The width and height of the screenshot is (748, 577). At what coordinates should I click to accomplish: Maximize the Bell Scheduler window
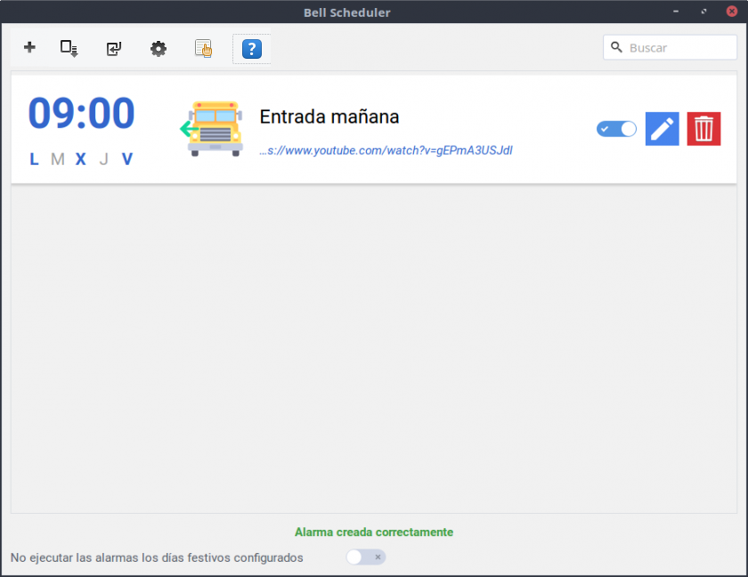coord(703,12)
